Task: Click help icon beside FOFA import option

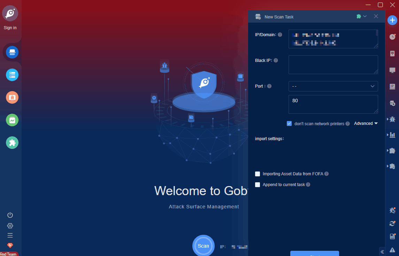Action: (327, 174)
